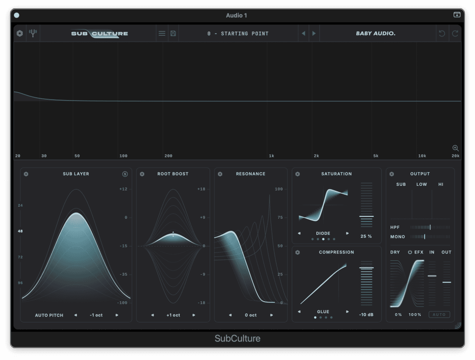The height and width of the screenshot is (360, 475).
Task: Click the compression ratio line graph
Action: point(323,284)
